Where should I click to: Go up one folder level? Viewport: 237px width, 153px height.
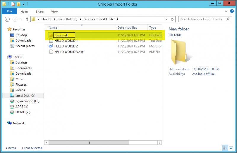coord(27,19)
